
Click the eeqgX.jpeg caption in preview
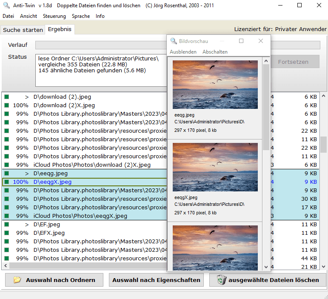pos(186,197)
